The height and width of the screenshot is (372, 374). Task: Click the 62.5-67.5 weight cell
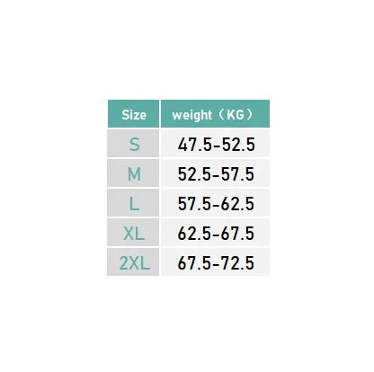pos(215,233)
